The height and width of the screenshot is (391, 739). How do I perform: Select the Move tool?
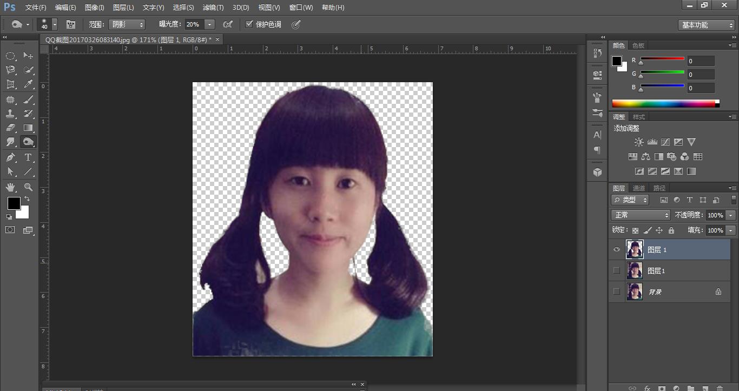28,56
